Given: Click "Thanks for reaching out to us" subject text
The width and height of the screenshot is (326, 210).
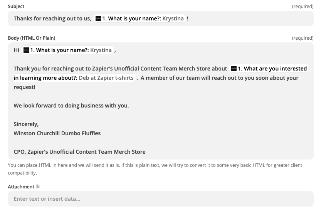Looking at the screenshot, I should point(52,18).
